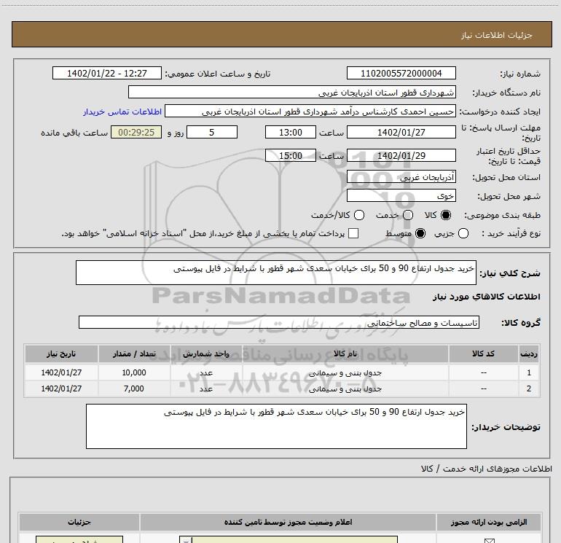Click row 1 need date 1402/01/27
This screenshot has width=561, height=543.
click(x=61, y=372)
